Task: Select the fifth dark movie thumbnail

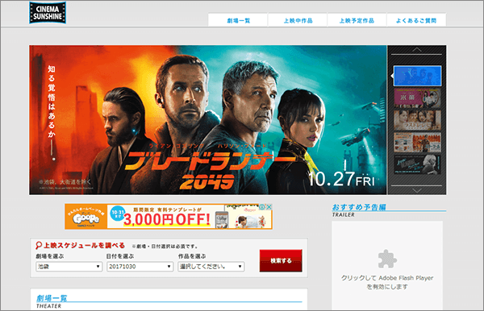Action: click(417, 164)
